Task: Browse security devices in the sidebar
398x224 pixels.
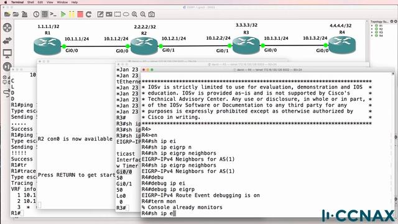Action: pos(7,67)
